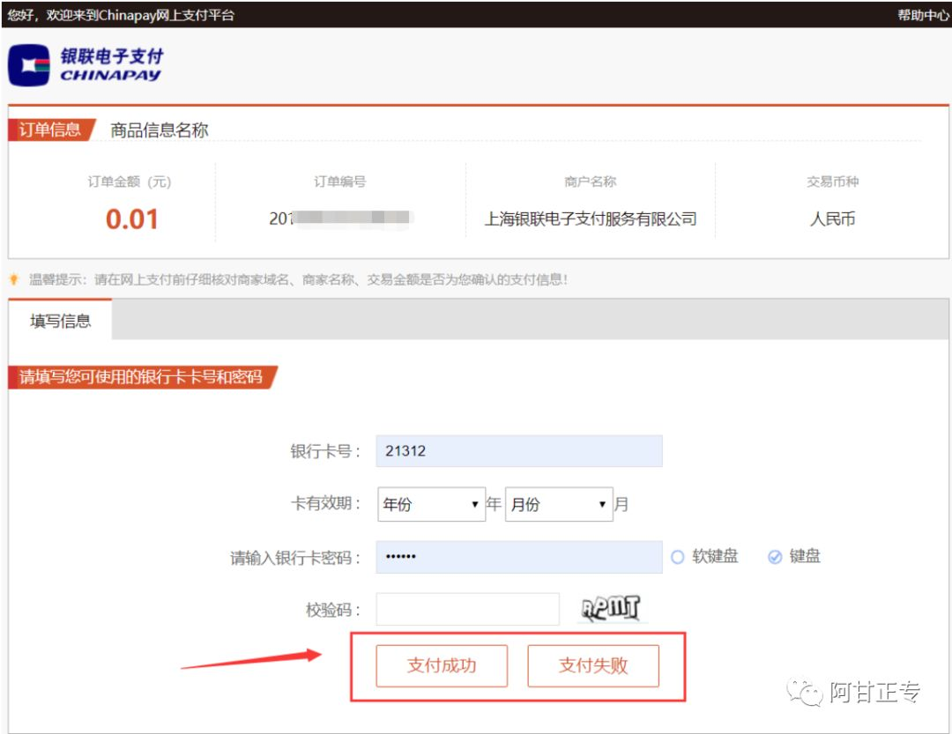Switch to the 填写信息 tab

(x=60, y=321)
